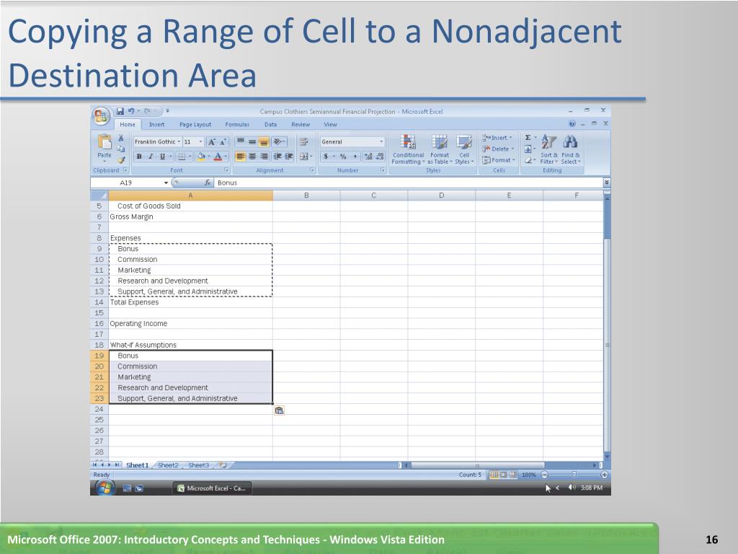Insert AutoSum with the sigma icon
738x554 pixels.
(528, 138)
